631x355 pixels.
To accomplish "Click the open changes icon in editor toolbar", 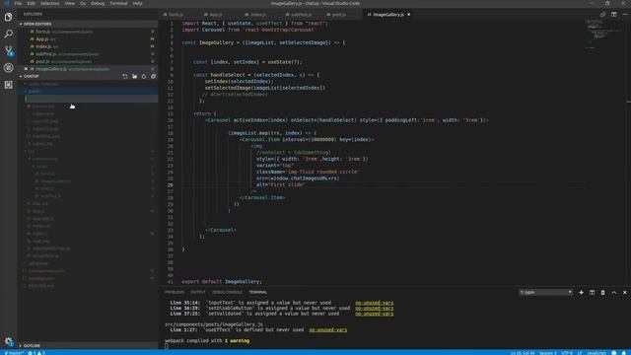I will [602, 14].
